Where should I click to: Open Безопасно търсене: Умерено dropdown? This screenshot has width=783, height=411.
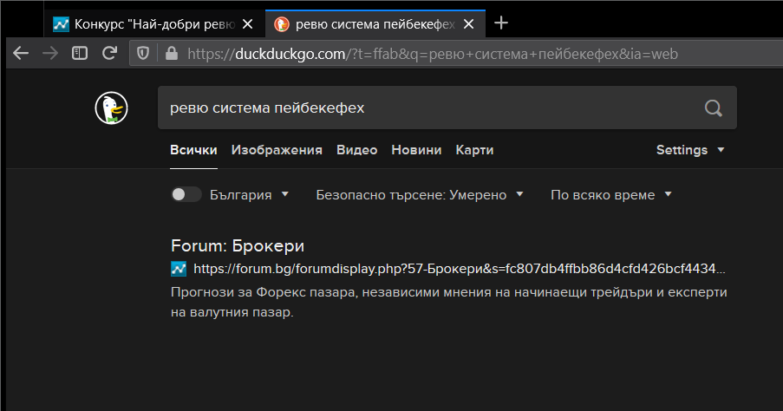tap(420, 195)
